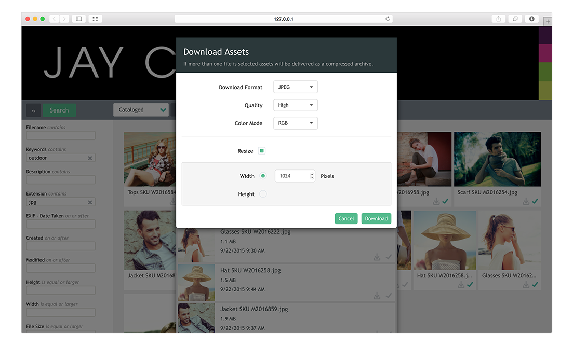Collapse the search panel with the « button
Viewport: 573px width, 363px height.
[33, 110]
